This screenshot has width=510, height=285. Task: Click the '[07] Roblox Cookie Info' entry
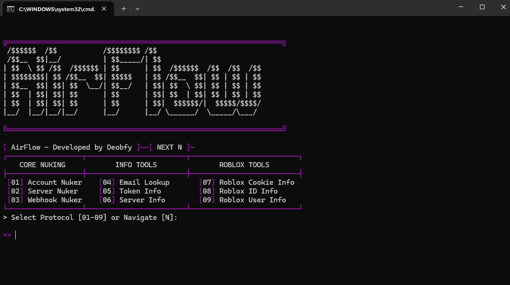coord(247,182)
